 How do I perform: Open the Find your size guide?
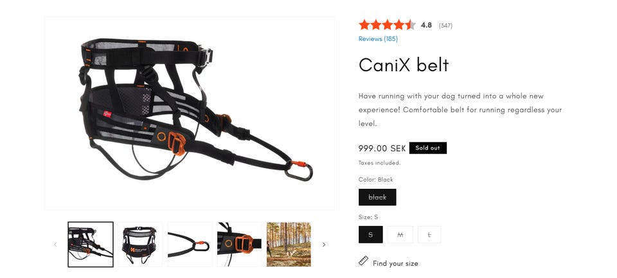[x=395, y=263]
